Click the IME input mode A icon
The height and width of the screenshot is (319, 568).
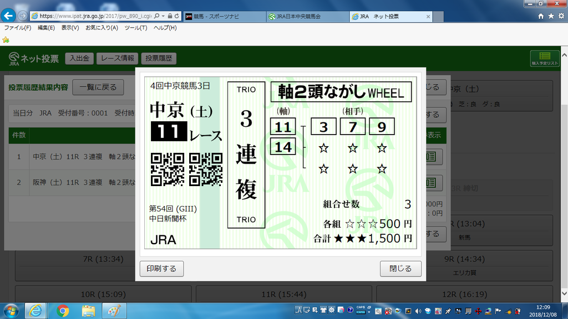coord(298,310)
